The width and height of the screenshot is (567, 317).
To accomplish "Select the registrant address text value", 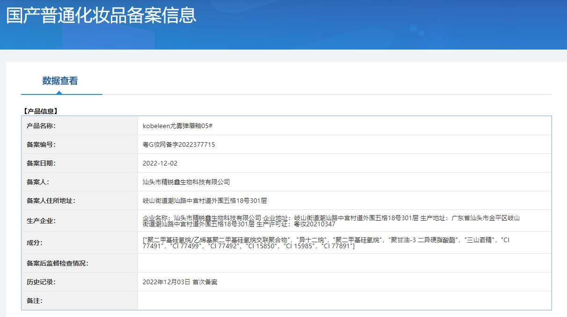I will pyautogui.click(x=204, y=201).
